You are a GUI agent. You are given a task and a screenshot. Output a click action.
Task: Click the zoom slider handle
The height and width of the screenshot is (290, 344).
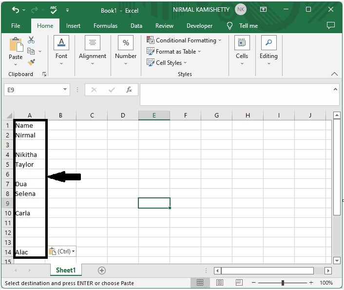click(283, 283)
